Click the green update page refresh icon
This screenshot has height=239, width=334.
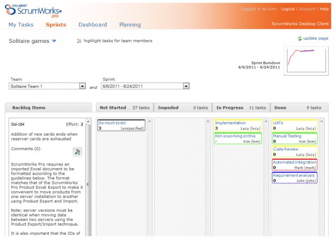click(299, 39)
